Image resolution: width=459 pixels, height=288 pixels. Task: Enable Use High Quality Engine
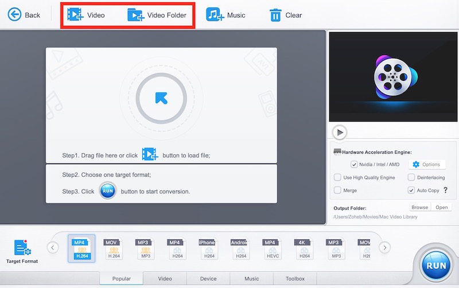337,178
